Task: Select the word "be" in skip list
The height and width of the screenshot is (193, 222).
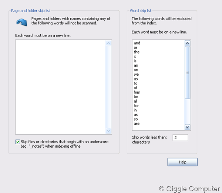Action: point(136,97)
